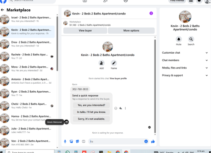Open emoji picker in message box
Screen dimensions: 211x153
[x=146, y=141]
